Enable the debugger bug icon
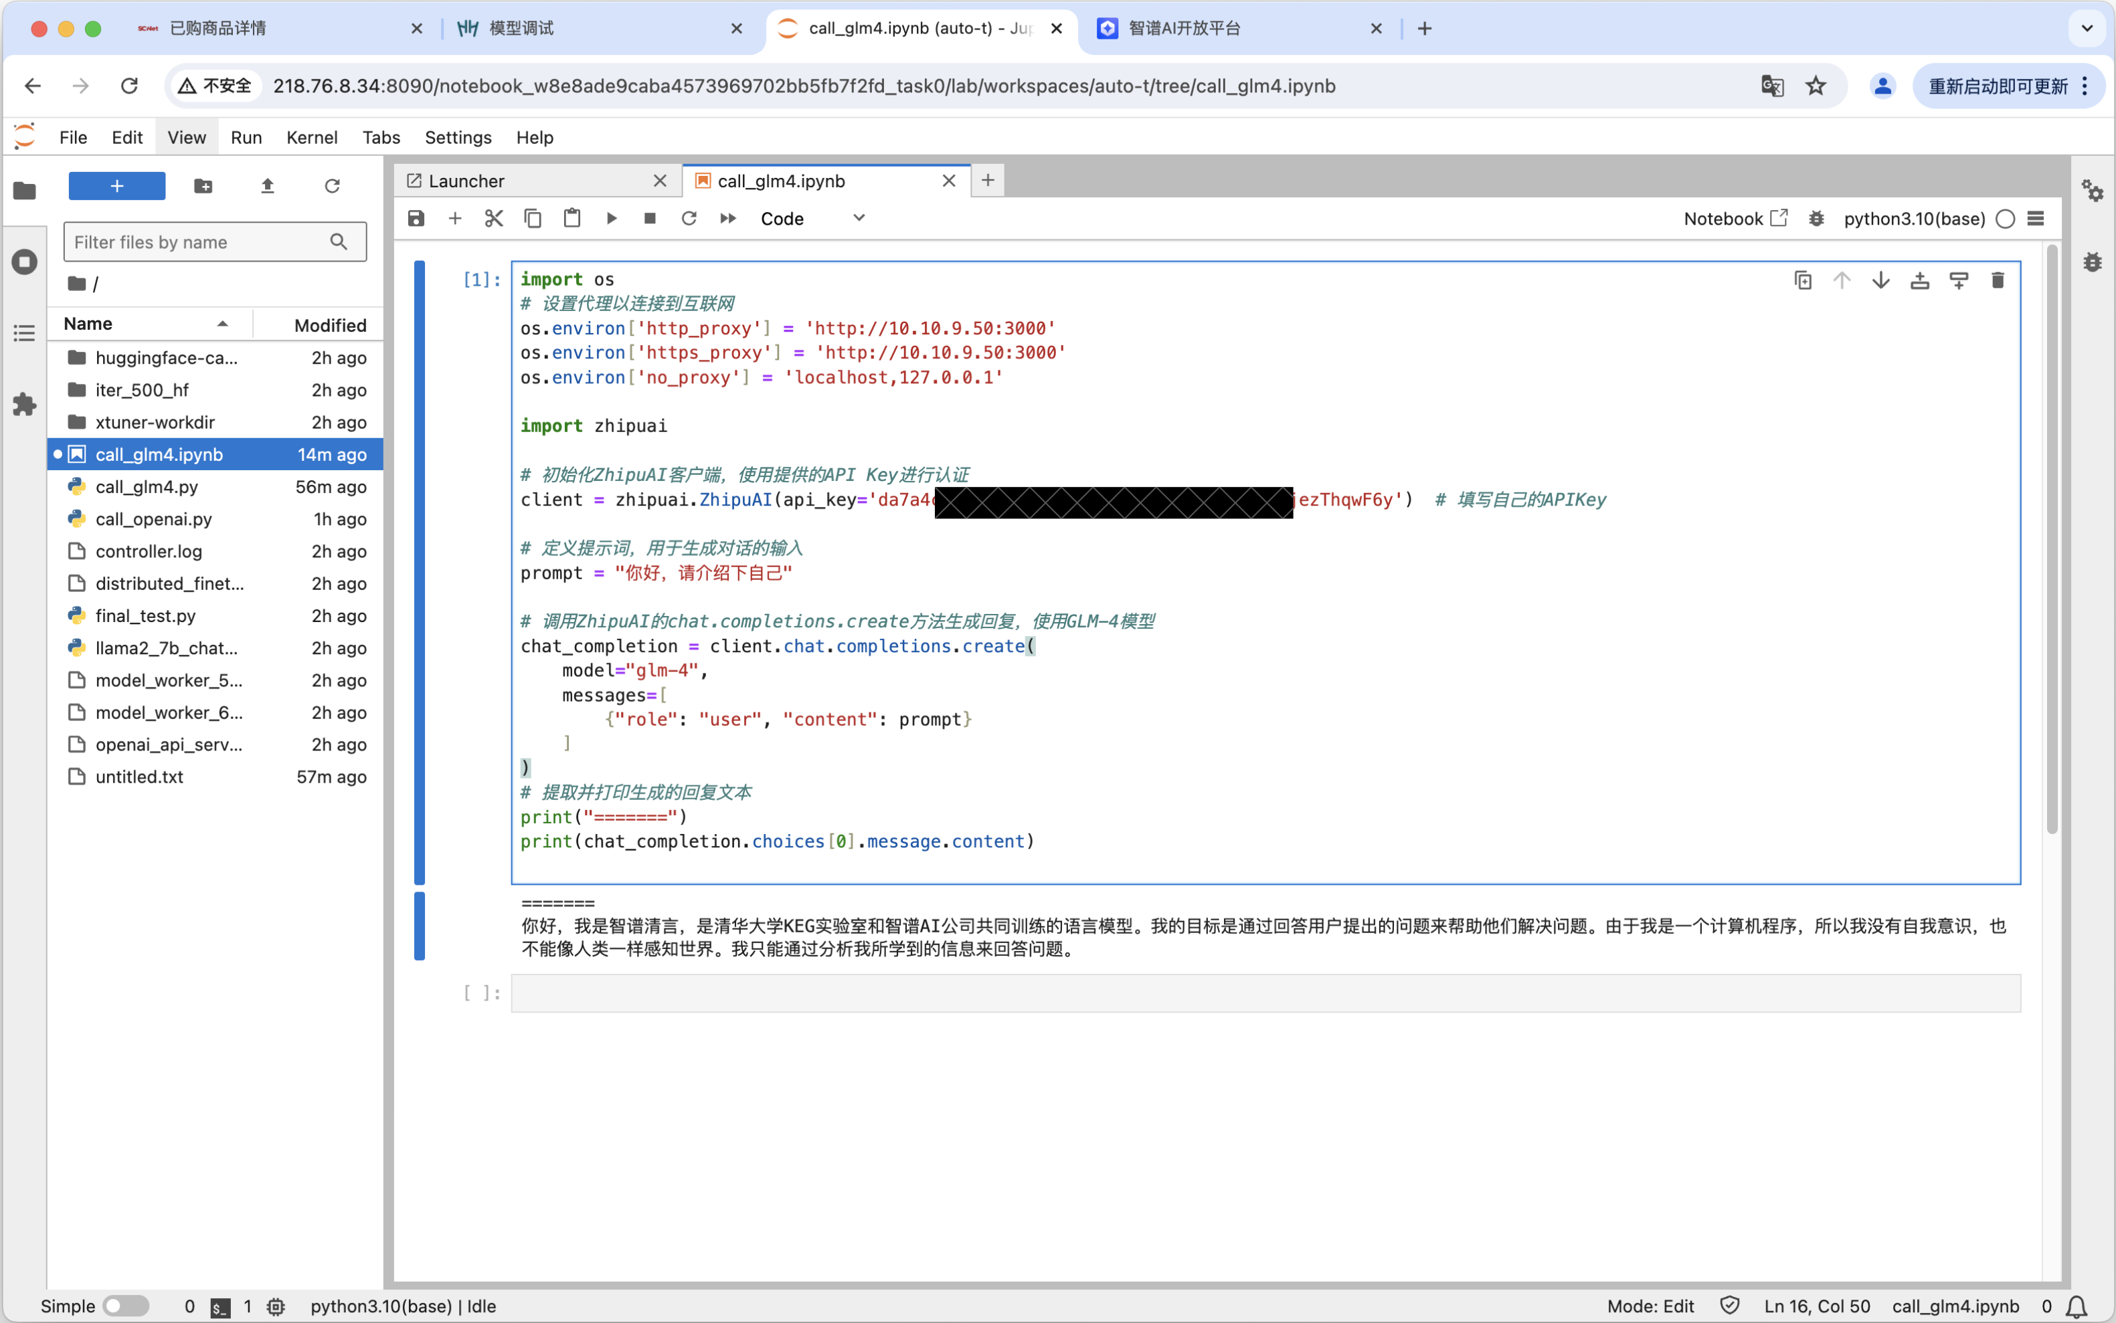This screenshot has width=2116, height=1323. click(x=1816, y=219)
